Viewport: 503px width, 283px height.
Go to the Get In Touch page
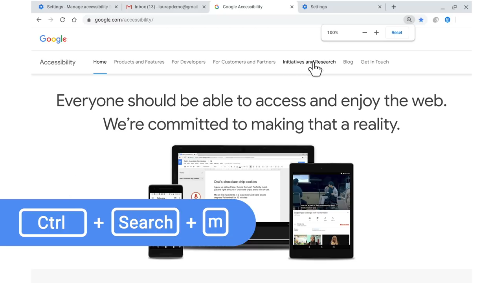[x=374, y=62]
